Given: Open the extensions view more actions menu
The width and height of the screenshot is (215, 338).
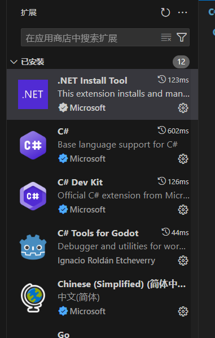Looking at the screenshot, I should click(182, 12).
